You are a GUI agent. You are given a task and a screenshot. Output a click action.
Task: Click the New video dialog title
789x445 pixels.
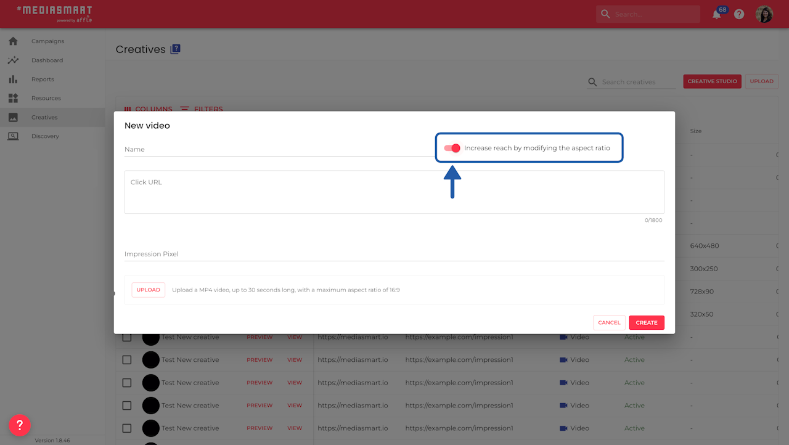[x=147, y=126]
